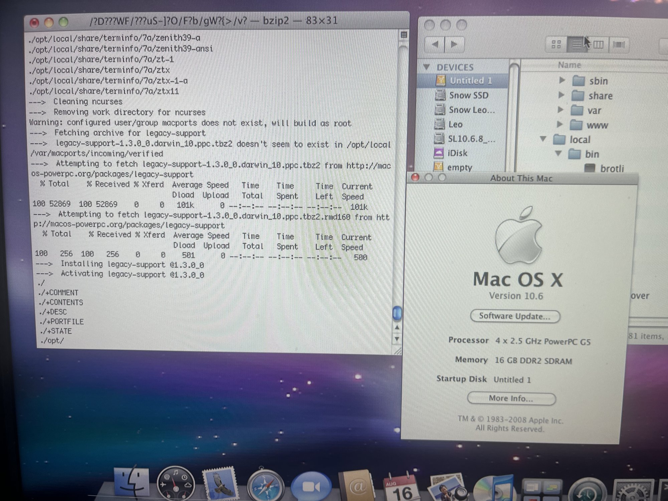Switch Finder to column view

(598, 44)
